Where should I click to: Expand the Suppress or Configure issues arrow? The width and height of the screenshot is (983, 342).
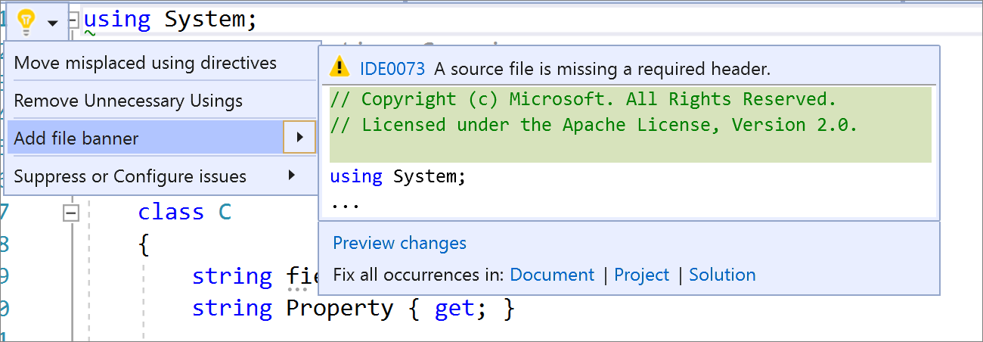(292, 176)
